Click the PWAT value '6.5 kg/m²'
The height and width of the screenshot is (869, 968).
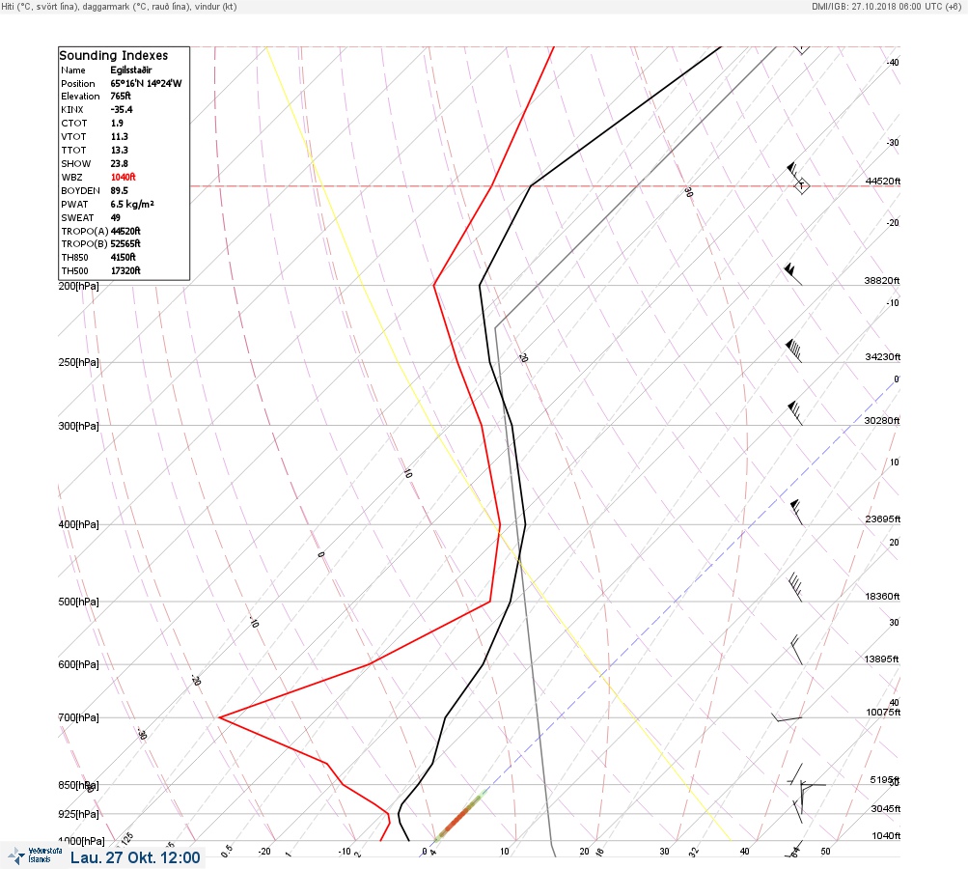tap(133, 204)
